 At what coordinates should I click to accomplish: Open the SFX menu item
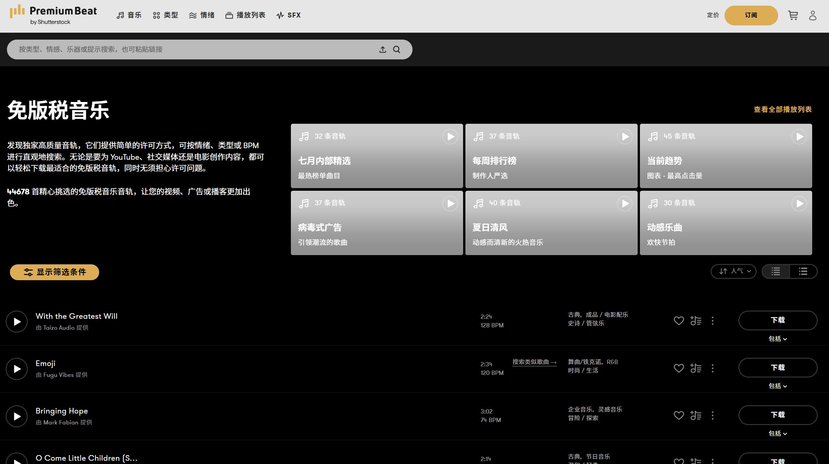click(289, 15)
